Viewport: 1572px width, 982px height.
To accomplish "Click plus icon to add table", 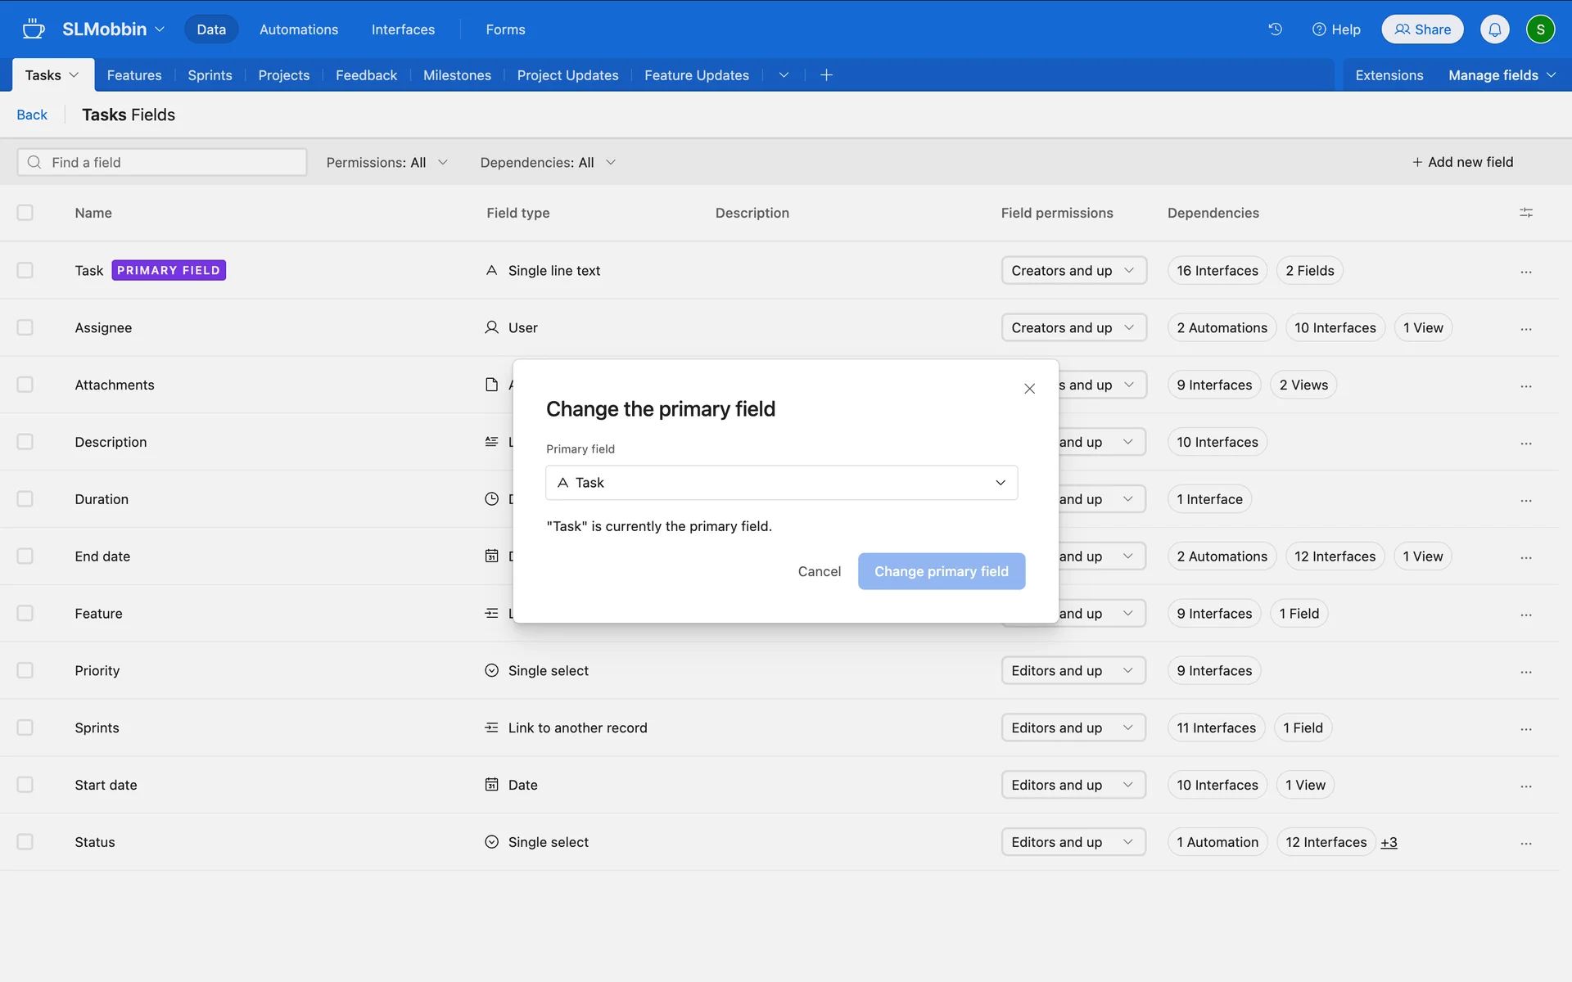I will tap(826, 75).
